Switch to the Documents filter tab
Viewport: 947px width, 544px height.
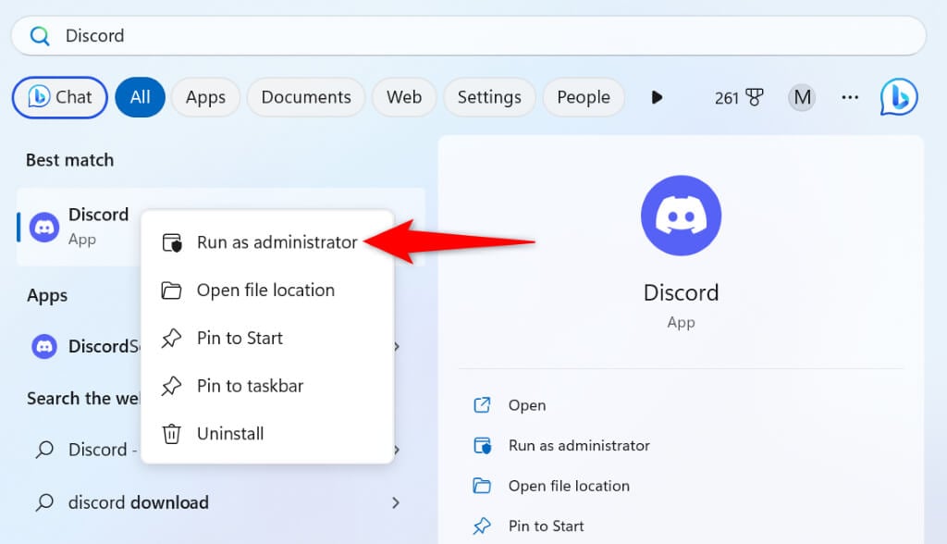(x=306, y=97)
